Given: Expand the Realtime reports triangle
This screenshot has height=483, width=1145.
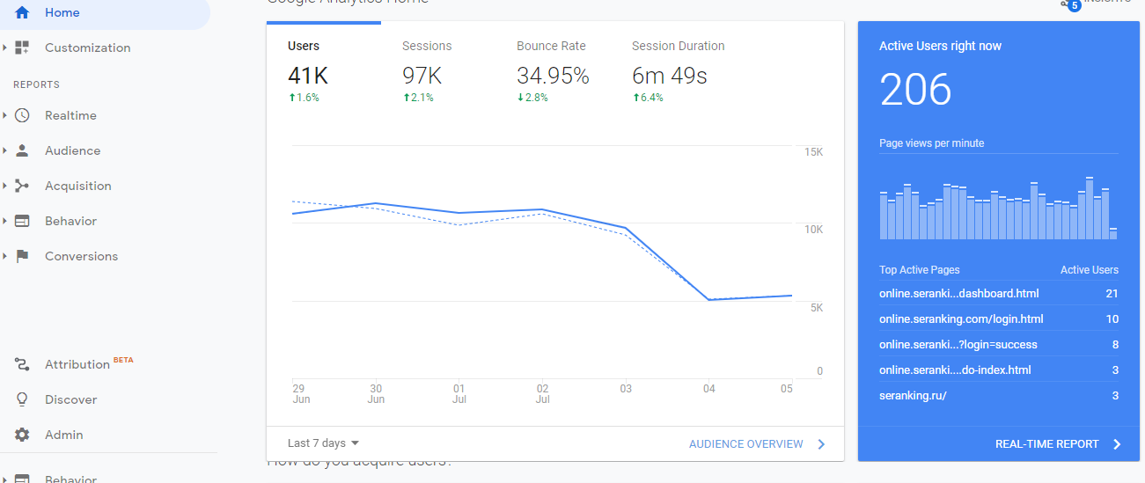Looking at the screenshot, I should (4, 115).
